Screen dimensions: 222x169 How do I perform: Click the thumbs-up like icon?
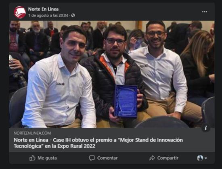pyautogui.click(x=32, y=158)
